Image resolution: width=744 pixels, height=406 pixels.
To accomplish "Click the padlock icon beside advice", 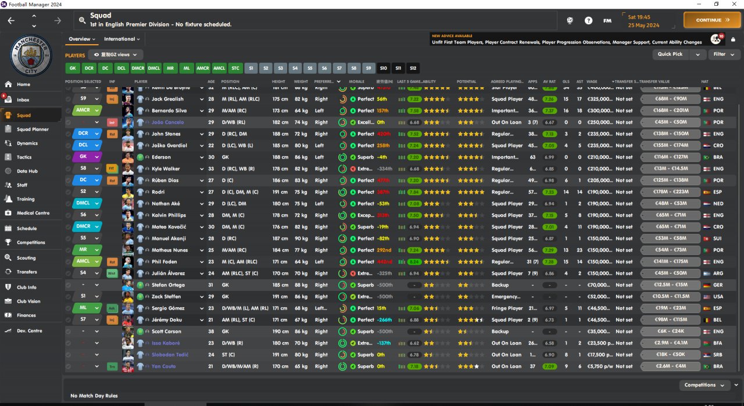I will pos(734,39).
